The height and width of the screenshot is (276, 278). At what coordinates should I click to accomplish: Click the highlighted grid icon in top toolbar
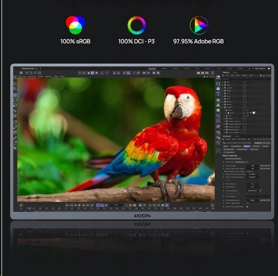pyautogui.click(x=128, y=73)
